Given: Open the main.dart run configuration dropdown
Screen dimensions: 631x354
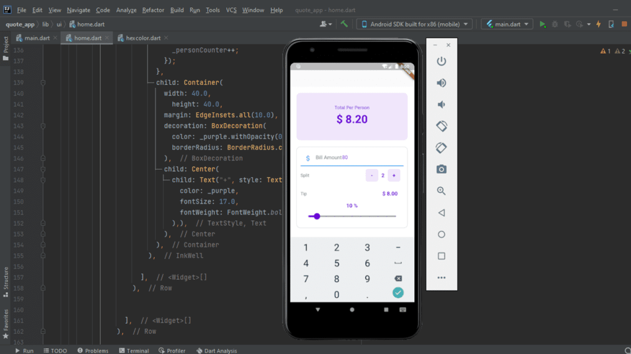Looking at the screenshot, I should click(507, 24).
